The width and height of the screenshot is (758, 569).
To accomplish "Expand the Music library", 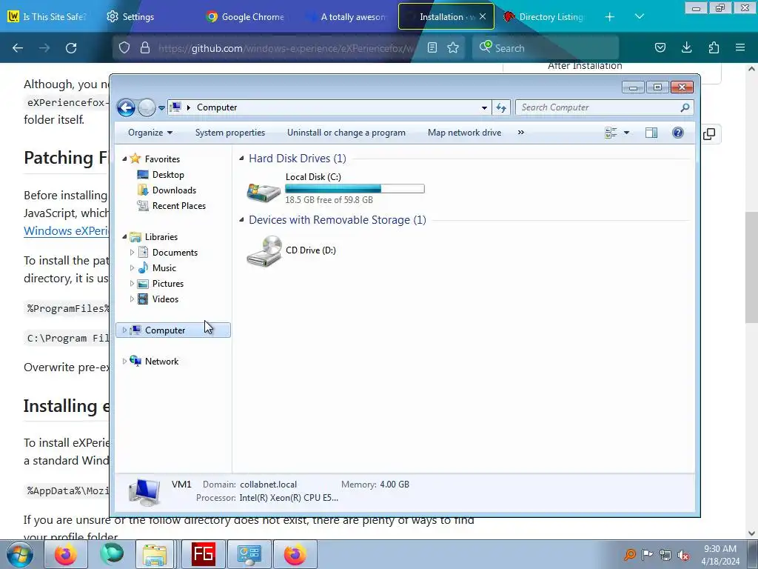I will (132, 267).
